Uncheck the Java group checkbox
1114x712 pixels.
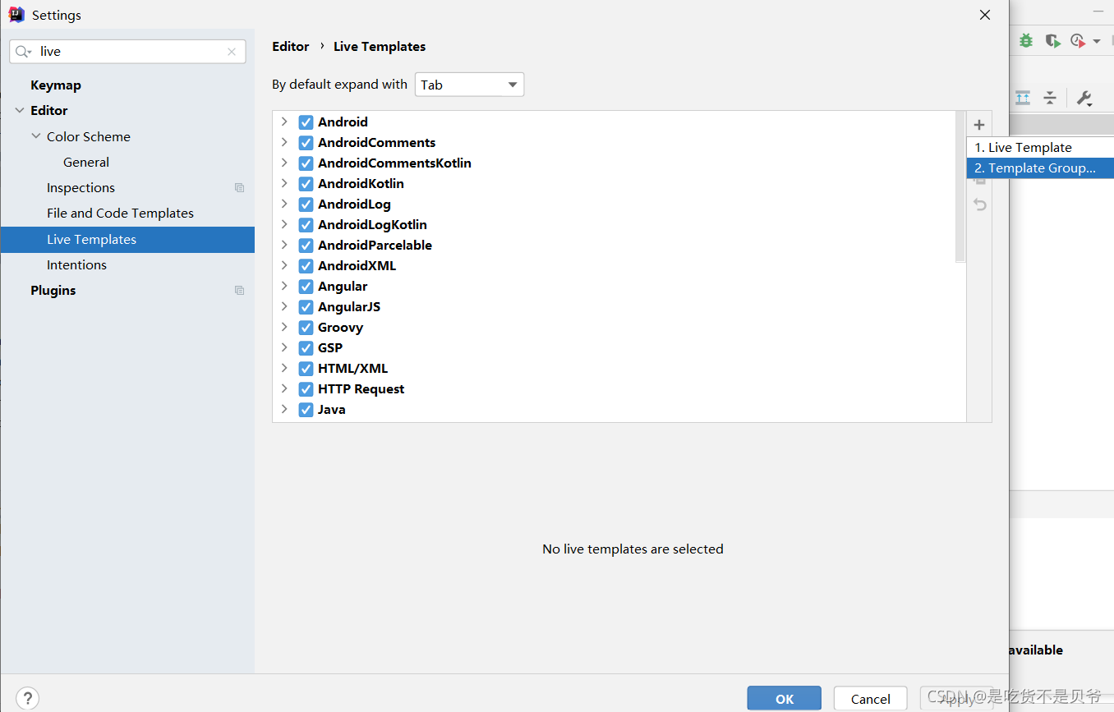pos(306,410)
